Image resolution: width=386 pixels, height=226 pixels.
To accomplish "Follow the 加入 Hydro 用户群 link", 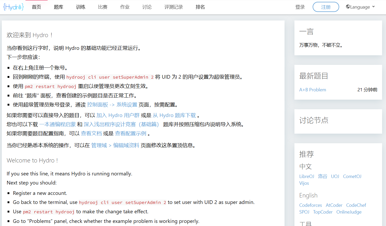I will [118, 115].
